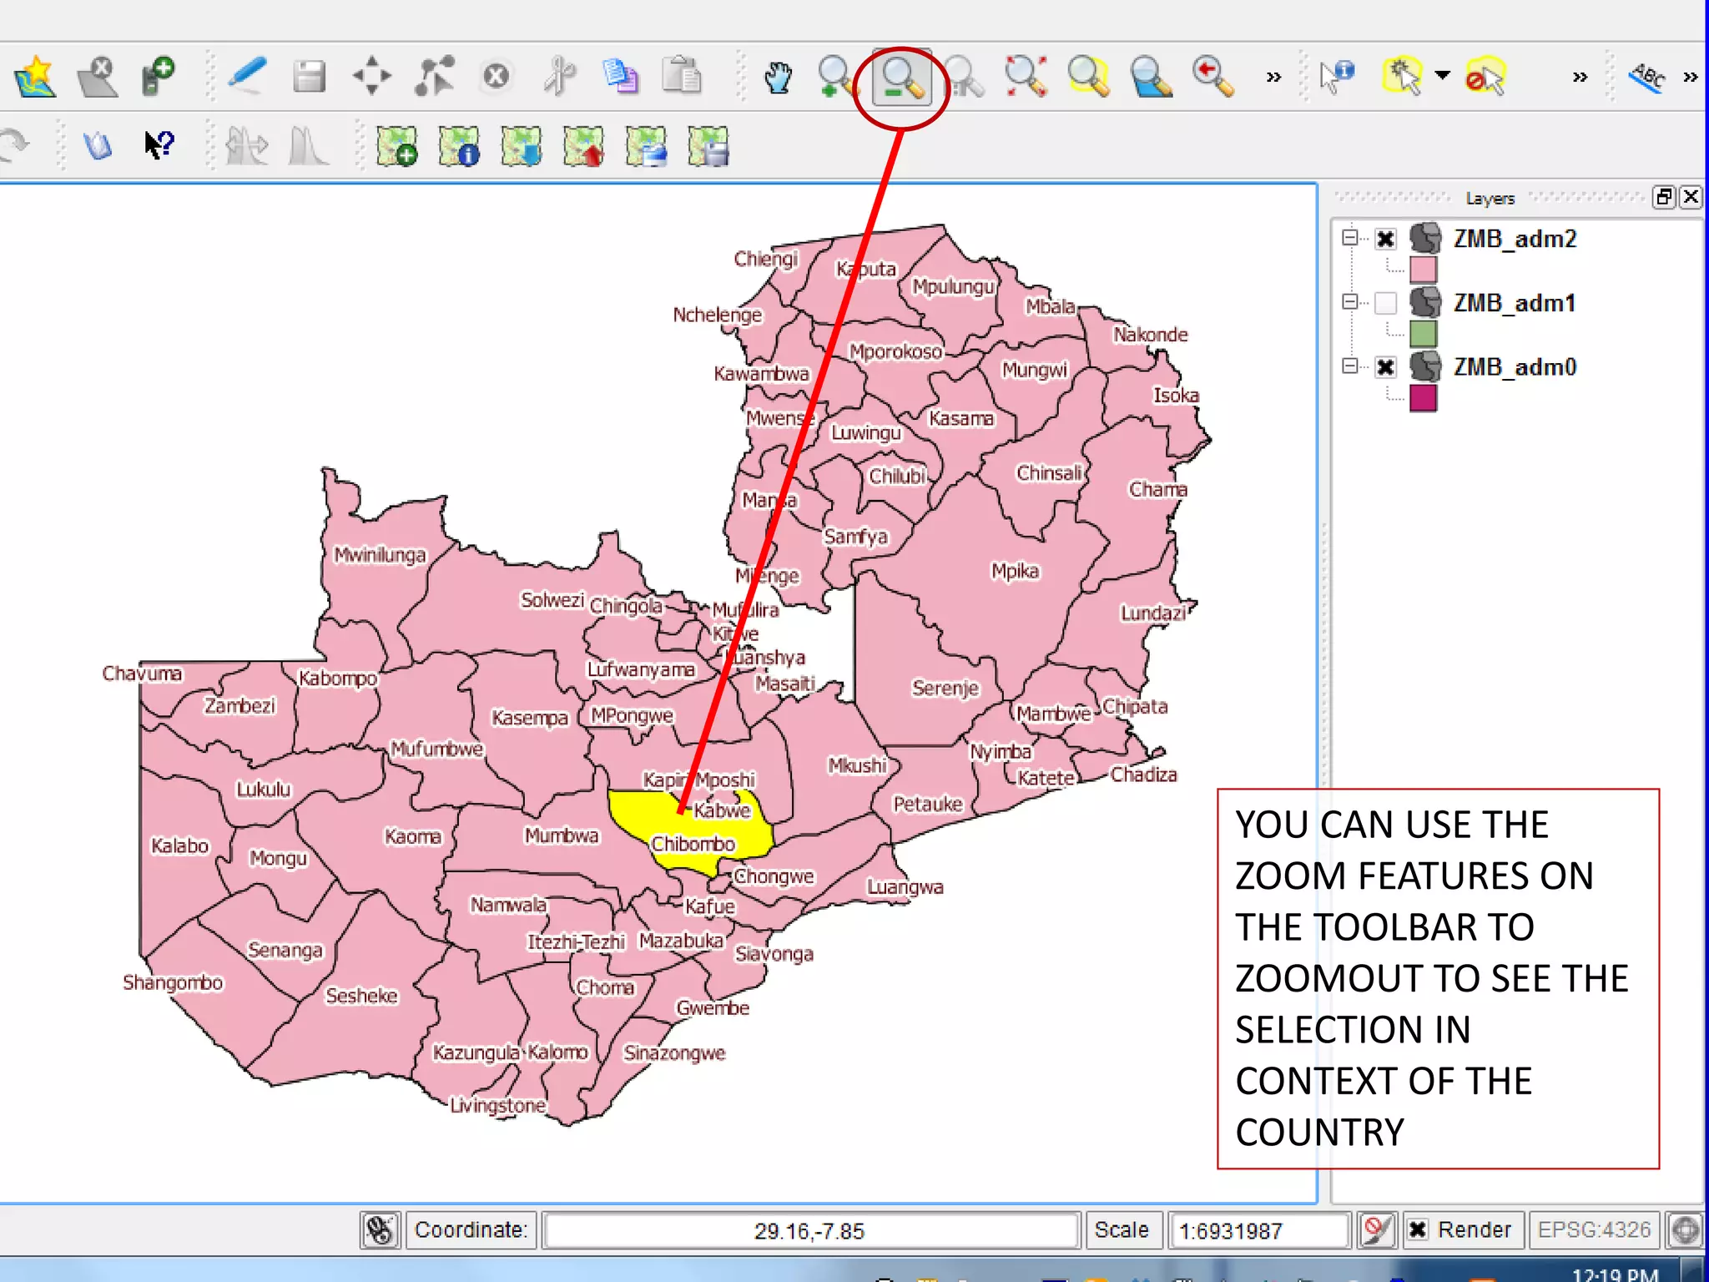Select the Node tool
1709x1282 pixels.
434,77
